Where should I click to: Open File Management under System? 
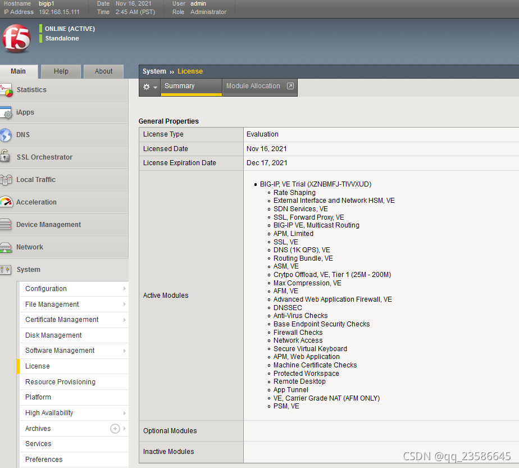(74, 304)
